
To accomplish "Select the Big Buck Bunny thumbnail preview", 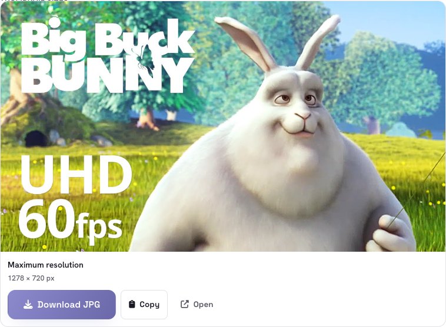I will (x=223, y=126).
